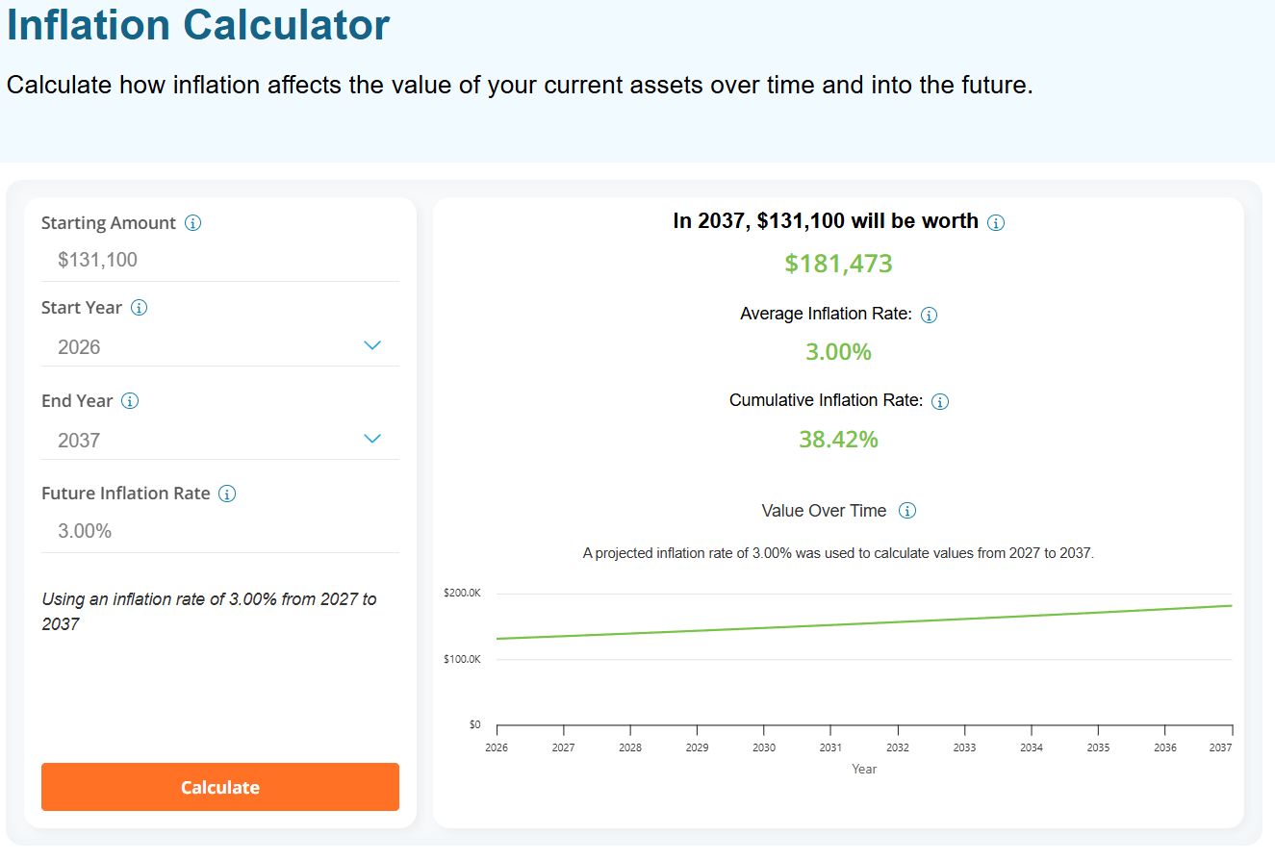Click info icon beside End Year label
Screen dimensions: 1275x861
(x=130, y=401)
